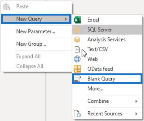Select New Group... menu entry
The width and height of the screenshot is (144, 121).
click(31, 44)
